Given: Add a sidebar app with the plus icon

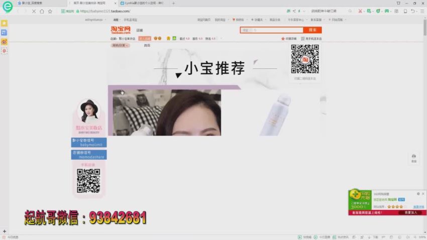Looking at the screenshot, I should click(x=5, y=231).
